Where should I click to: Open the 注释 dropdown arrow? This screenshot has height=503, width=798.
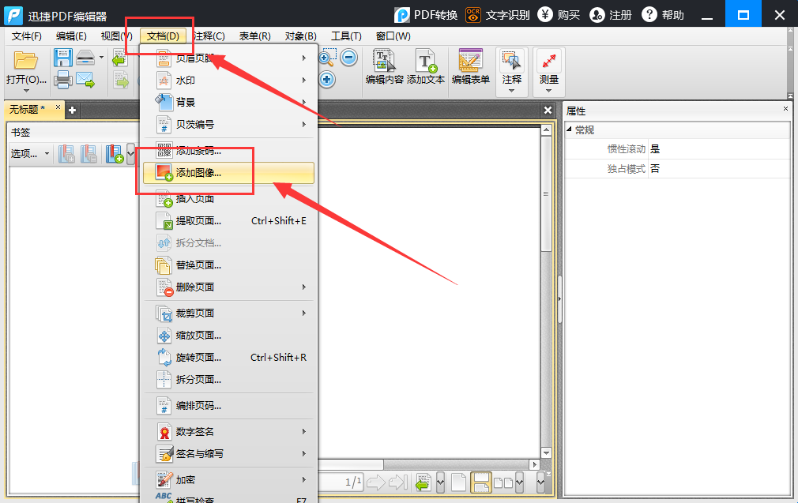[510, 88]
